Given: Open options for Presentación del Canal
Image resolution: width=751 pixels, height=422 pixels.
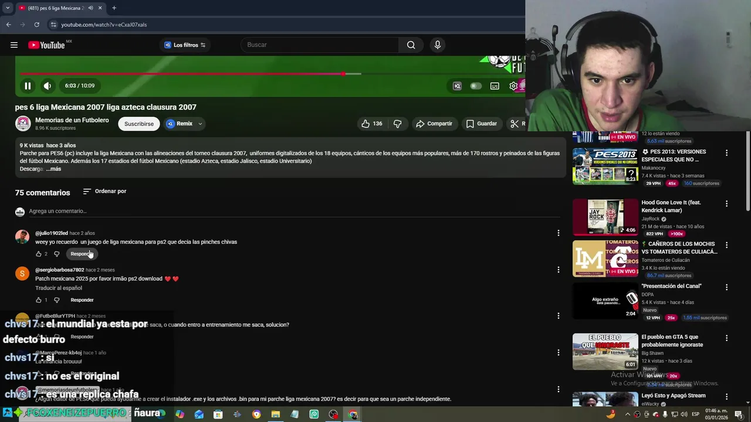Looking at the screenshot, I should point(726,287).
